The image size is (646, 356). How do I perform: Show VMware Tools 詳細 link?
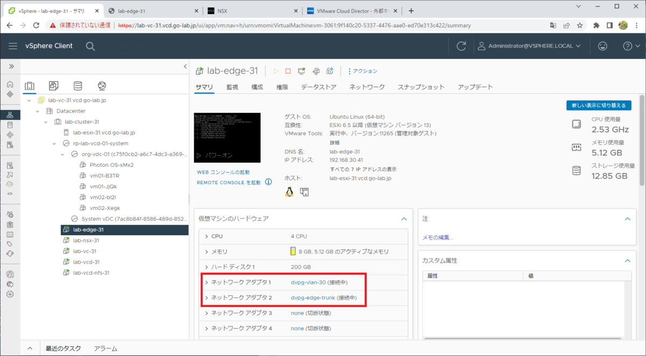[334, 143]
